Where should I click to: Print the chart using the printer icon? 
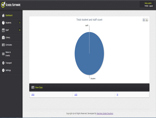click(x=144, y=20)
